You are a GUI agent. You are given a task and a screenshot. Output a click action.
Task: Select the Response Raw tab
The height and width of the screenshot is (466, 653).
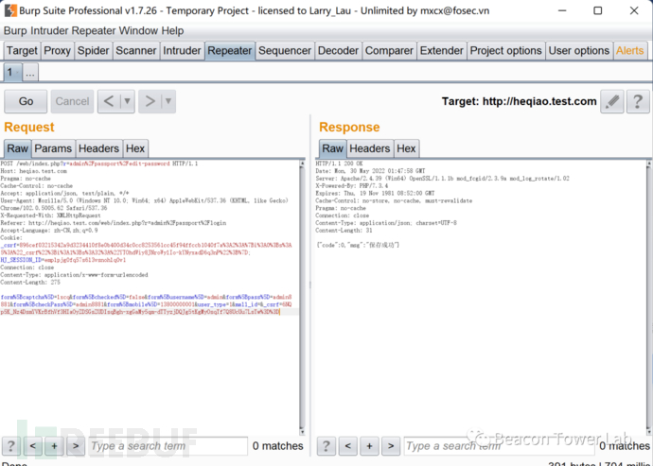333,148
